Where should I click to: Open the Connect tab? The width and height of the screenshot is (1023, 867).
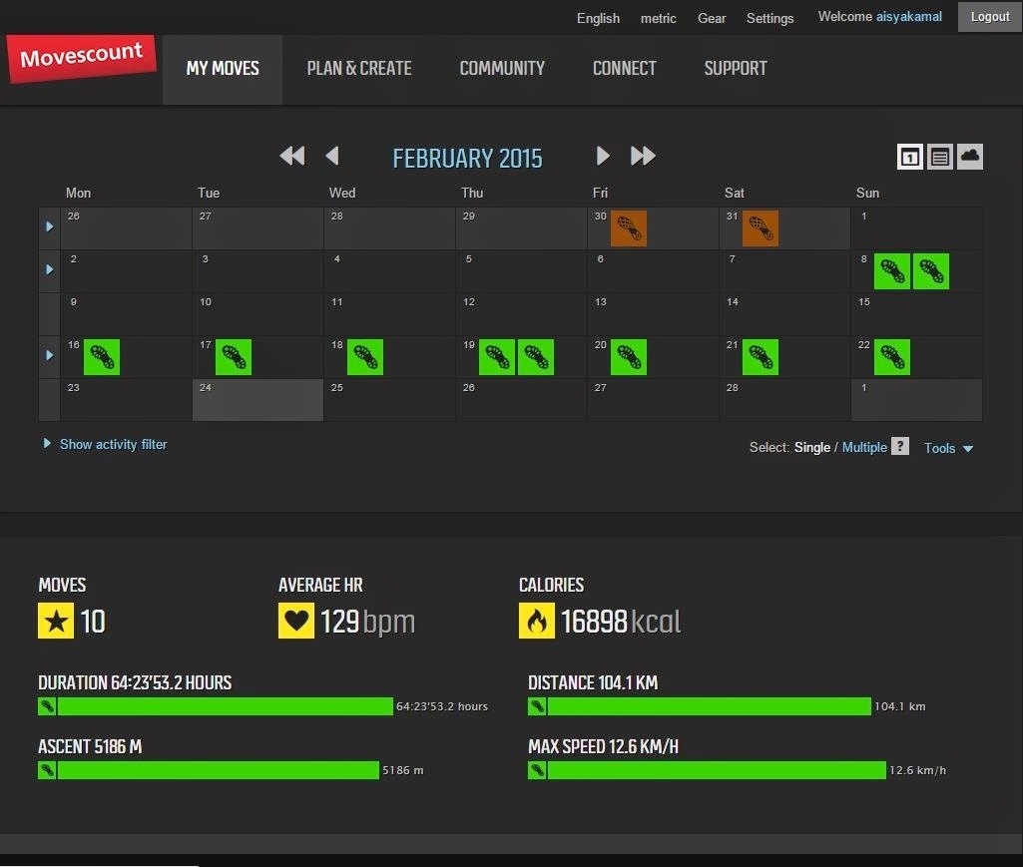[x=625, y=69]
